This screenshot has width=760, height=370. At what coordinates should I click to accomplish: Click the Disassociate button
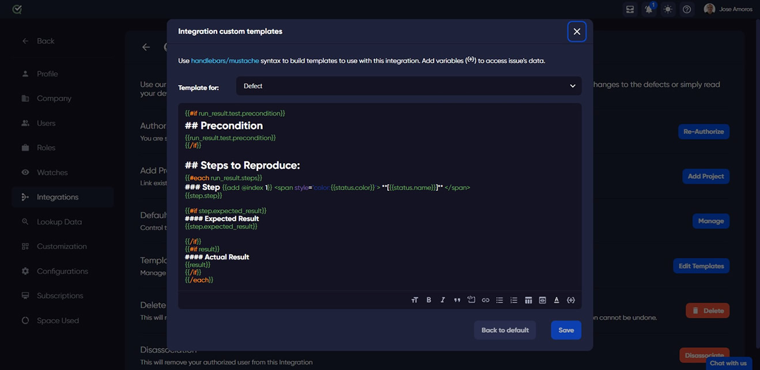[704, 354]
